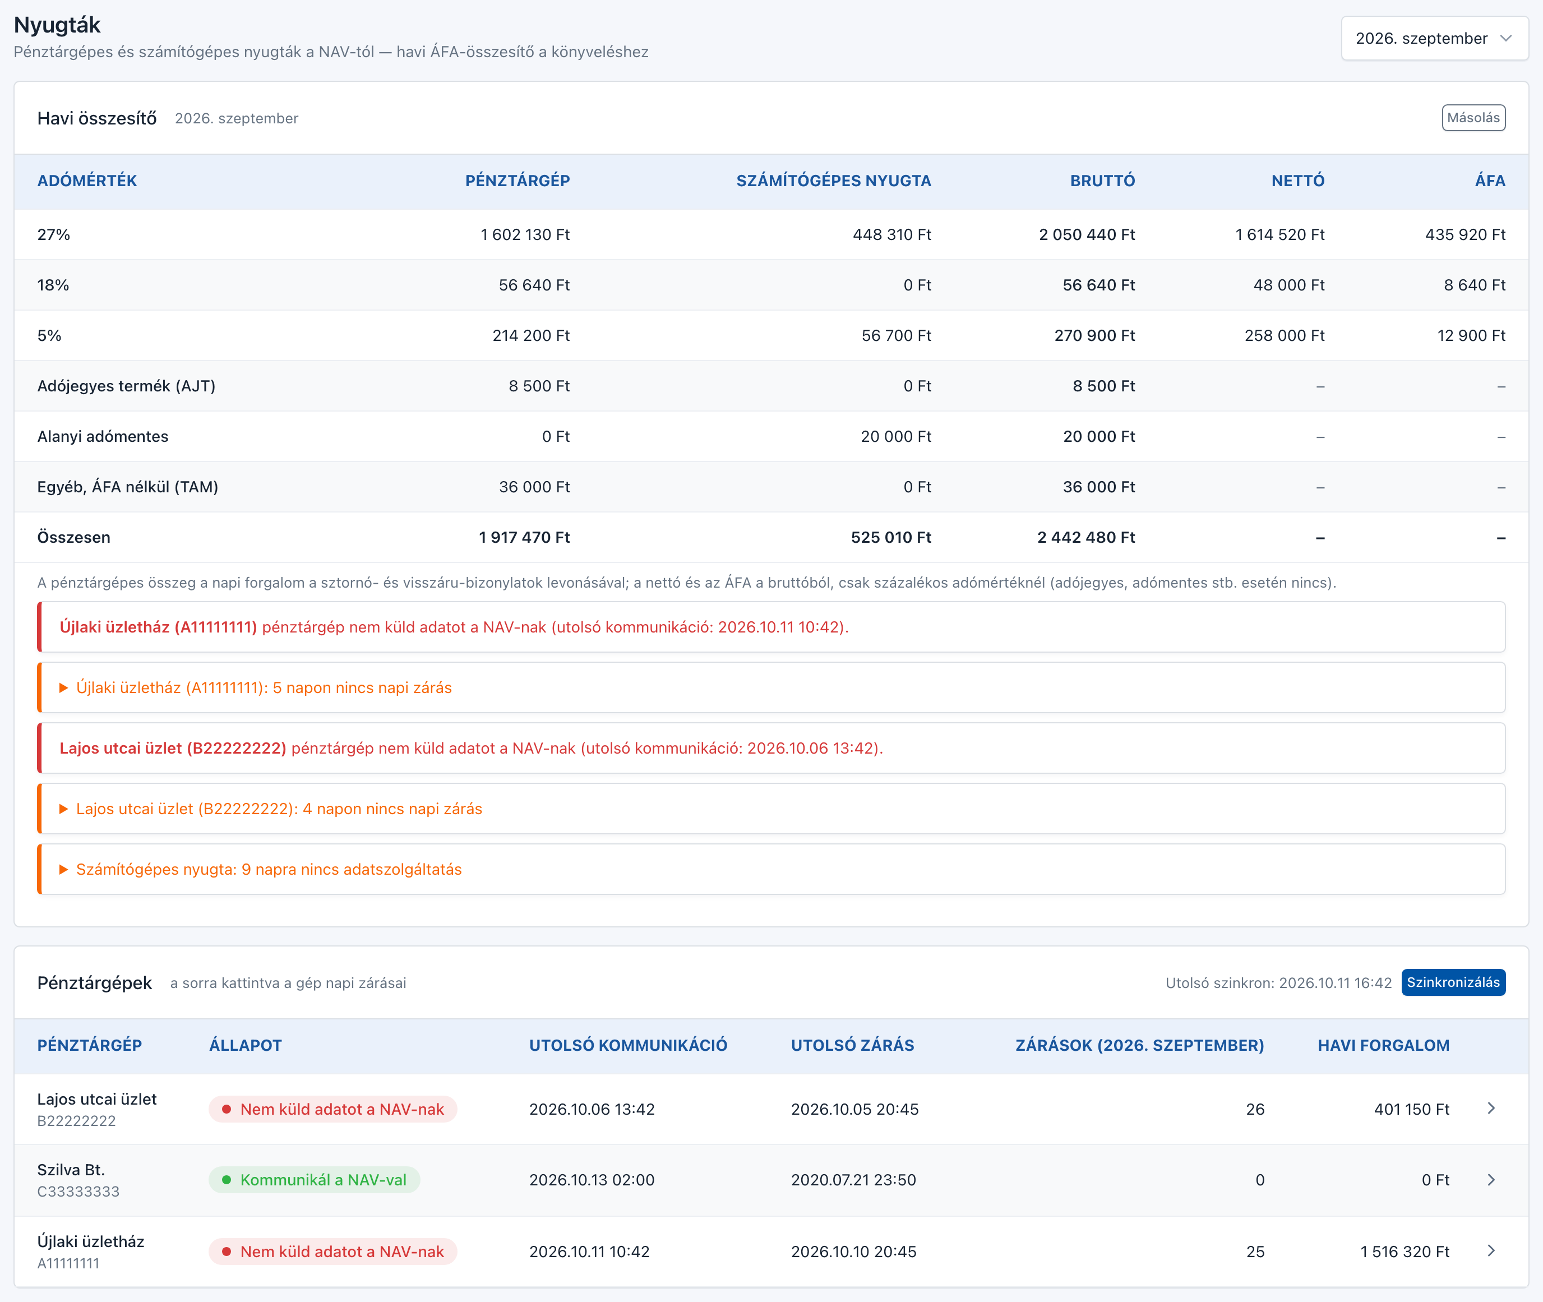Click red status dot of Újlaki üzletház

(x=227, y=1252)
